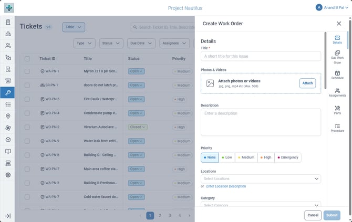Open the Assignees filter dropdown

(174, 43)
